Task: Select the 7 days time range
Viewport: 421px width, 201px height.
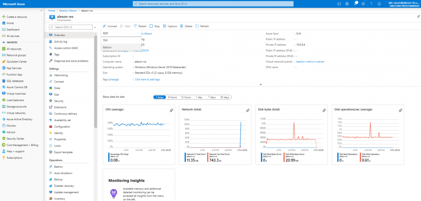Action: coord(212,97)
